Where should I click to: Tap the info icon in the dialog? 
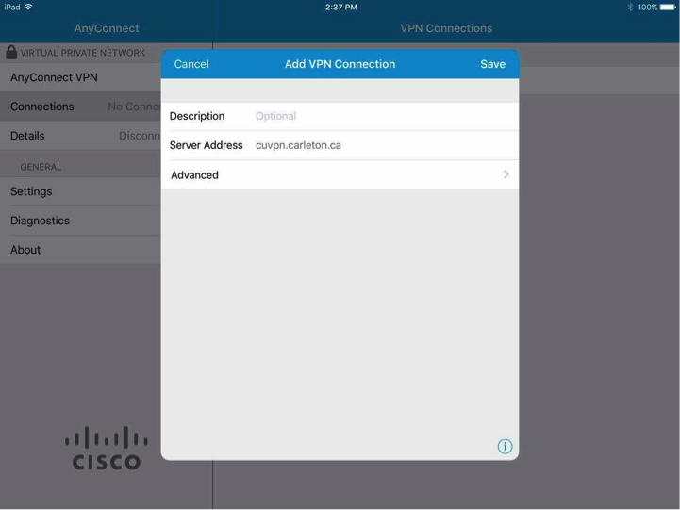(505, 447)
